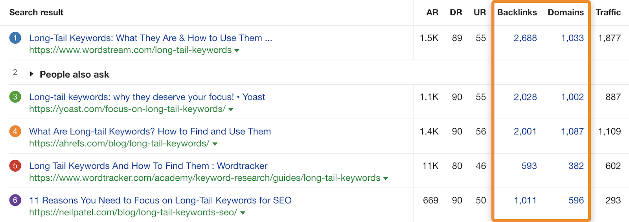Viewport: 629px width, 222px height.
Task: Click the Traffic column header
Action: coord(608,12)
